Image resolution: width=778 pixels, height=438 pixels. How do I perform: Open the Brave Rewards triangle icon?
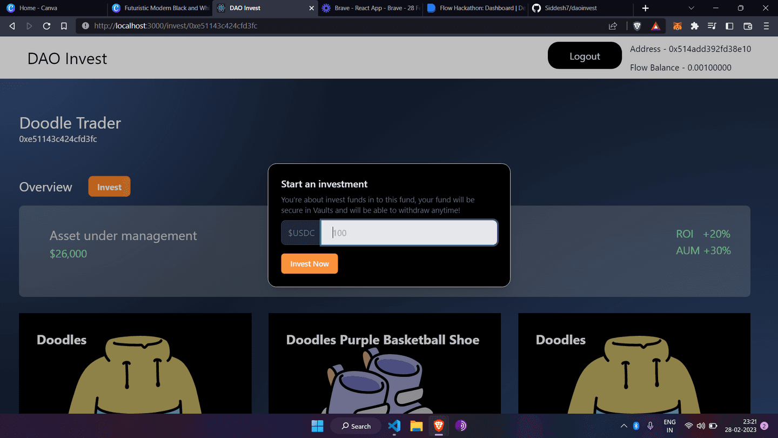[x=655, y=26]
